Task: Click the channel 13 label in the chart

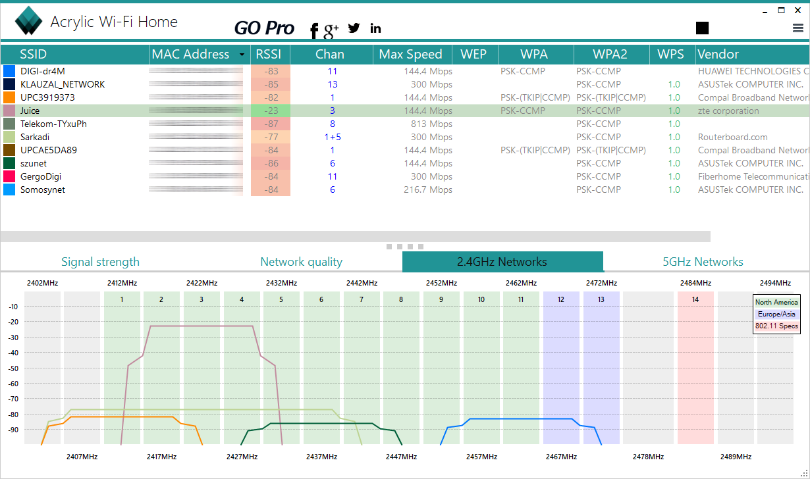Action: click(601, 299)
